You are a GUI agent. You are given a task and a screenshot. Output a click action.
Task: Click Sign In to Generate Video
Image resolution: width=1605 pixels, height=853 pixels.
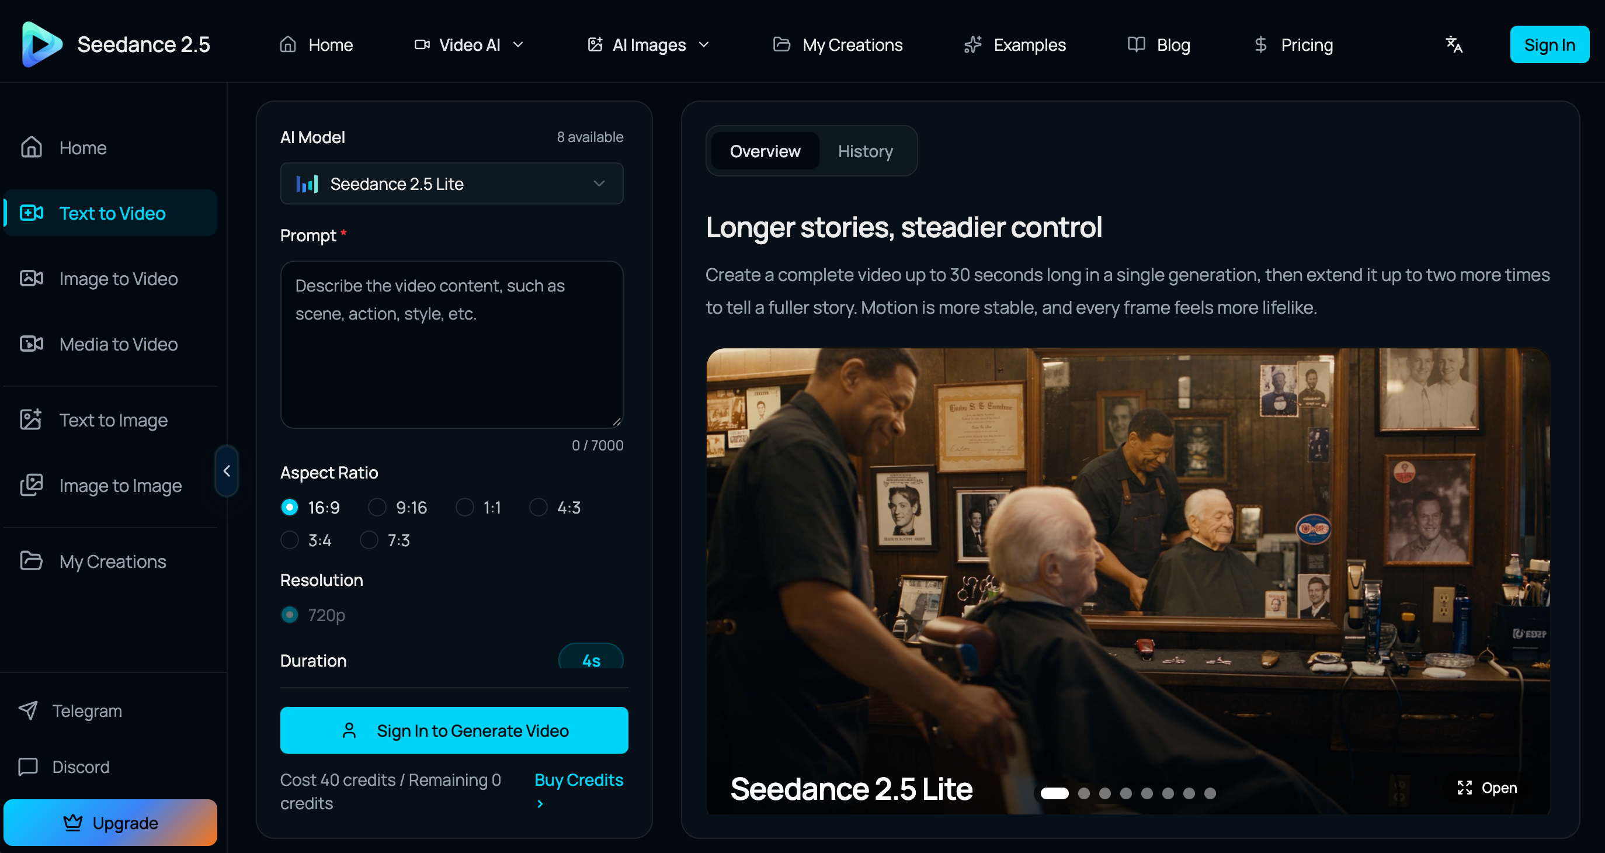[454, 730]
